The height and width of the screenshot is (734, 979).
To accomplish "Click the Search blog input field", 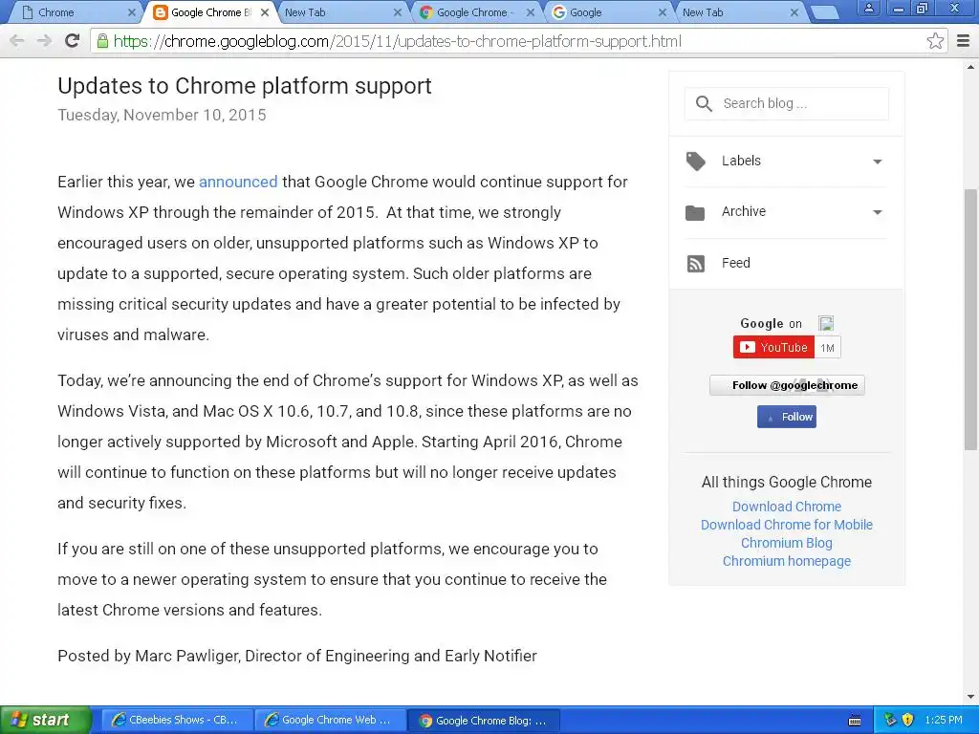I will pyautogui.click(x=787, y=103).
